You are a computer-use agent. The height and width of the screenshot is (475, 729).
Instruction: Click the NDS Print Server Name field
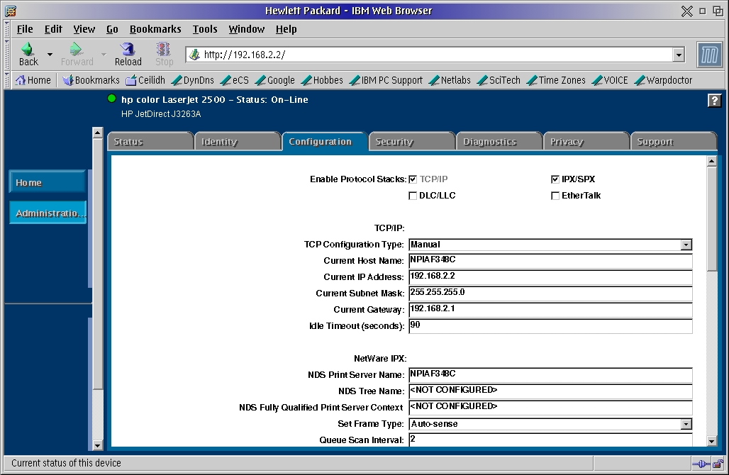(550, 374)
